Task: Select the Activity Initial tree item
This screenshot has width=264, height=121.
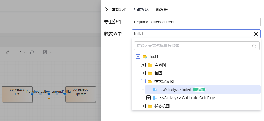Action: (x=175, y=89)
